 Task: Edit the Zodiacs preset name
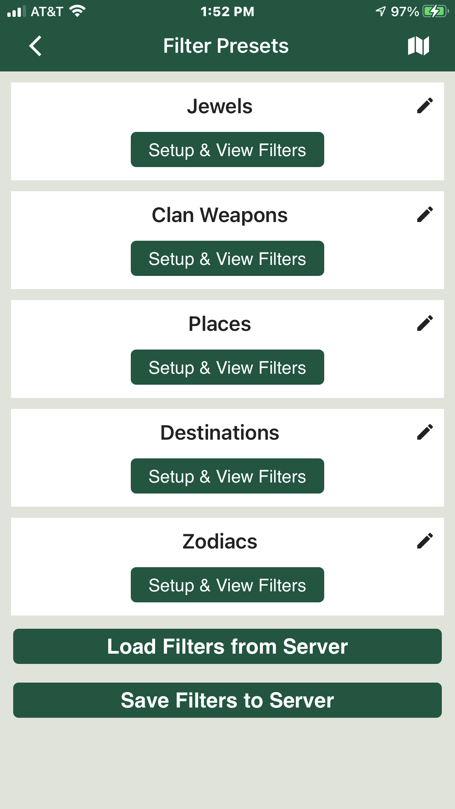coord(425,541)
